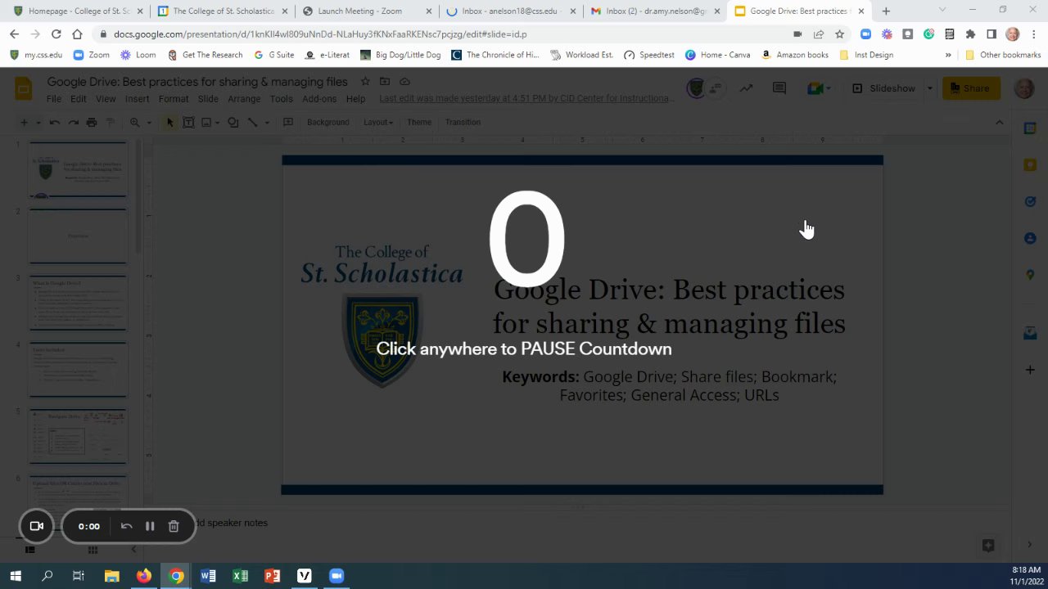Open Google Keep in the side panel
Viewport: 1048px width, 589px height.
[x=1030, y=164]
